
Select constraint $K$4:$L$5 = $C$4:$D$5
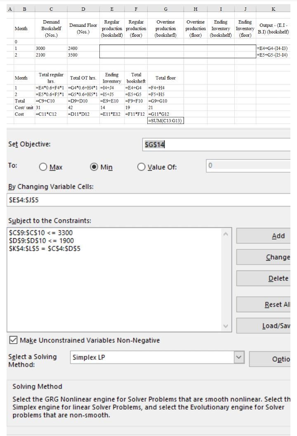45,248
